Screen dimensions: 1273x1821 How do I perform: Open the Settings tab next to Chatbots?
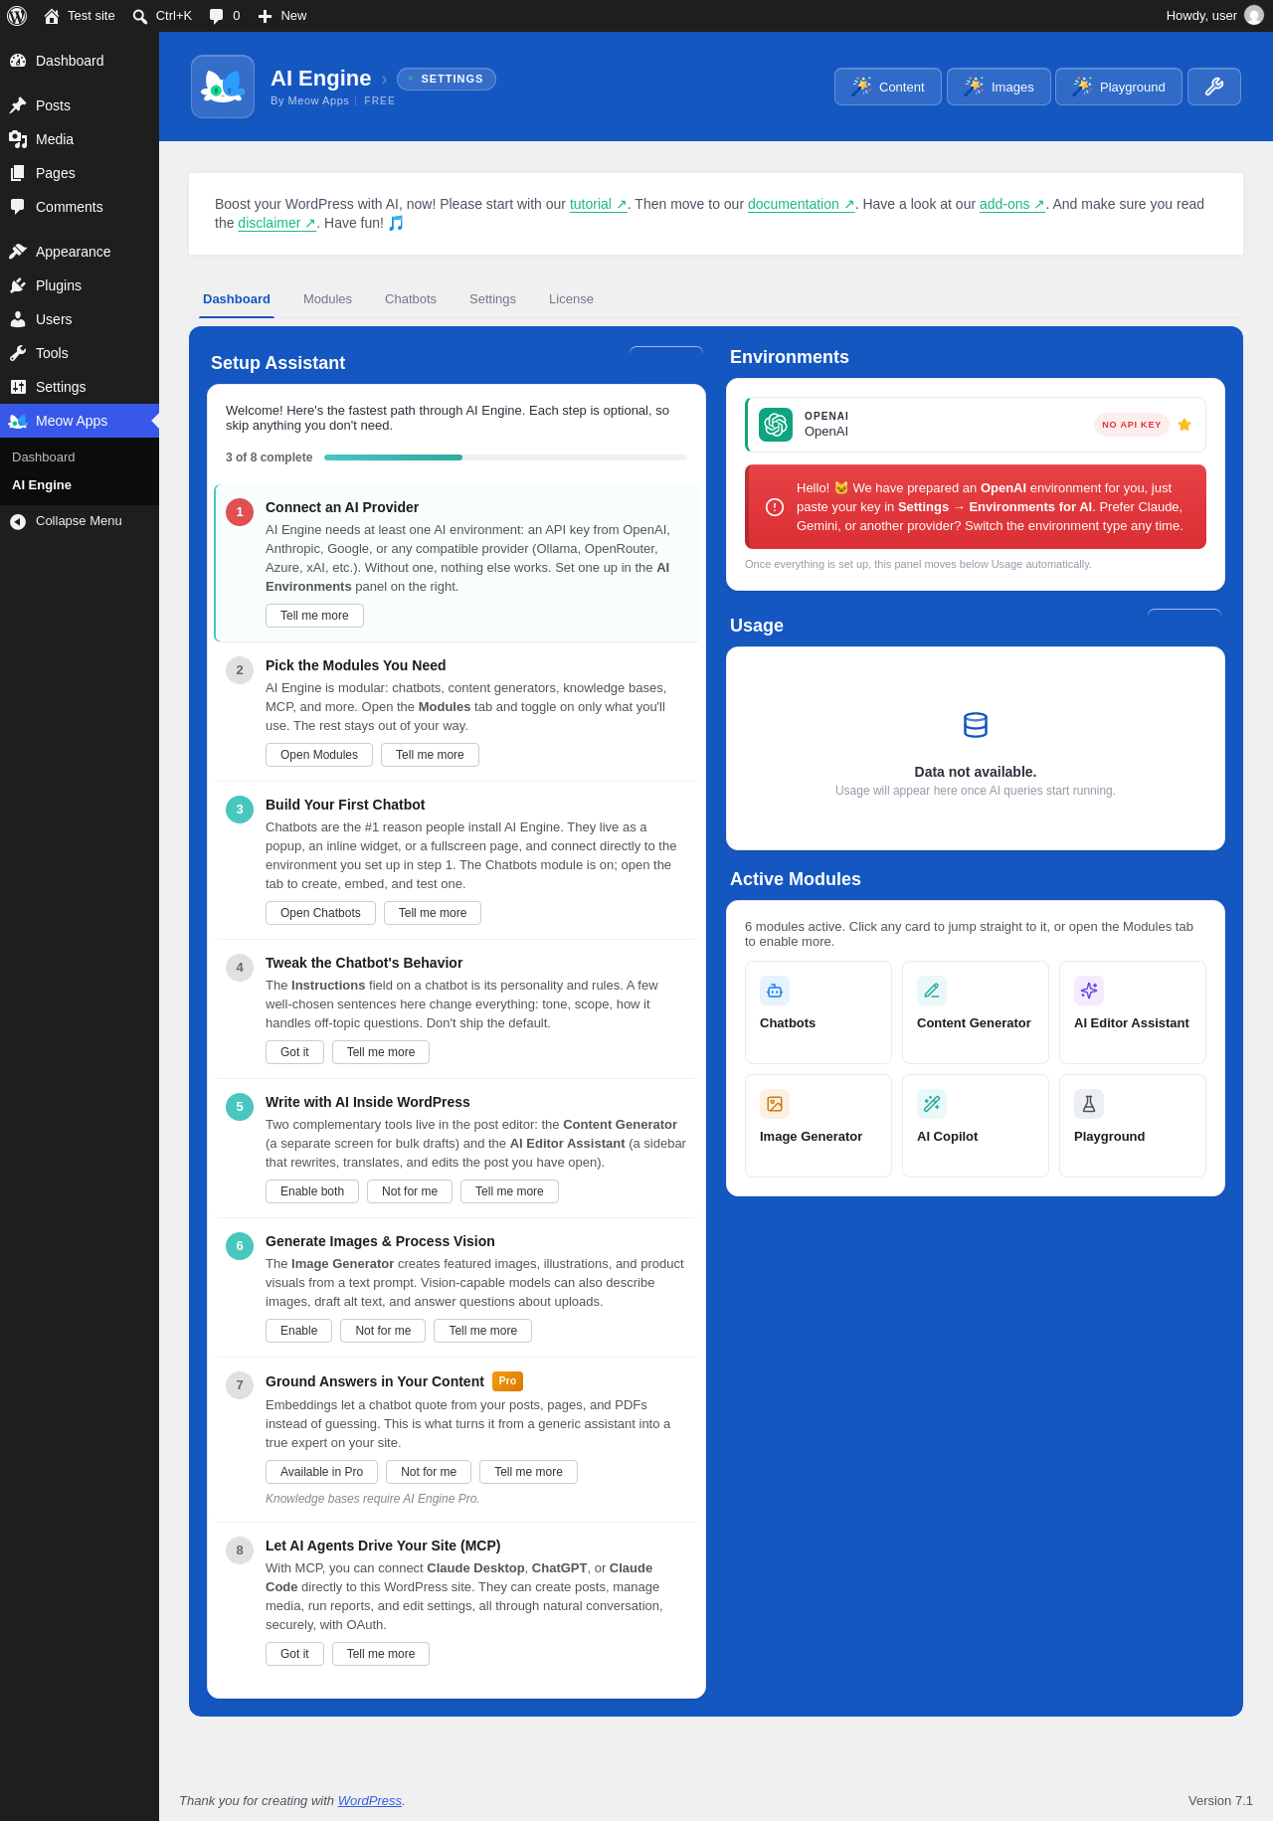[492, 299]
